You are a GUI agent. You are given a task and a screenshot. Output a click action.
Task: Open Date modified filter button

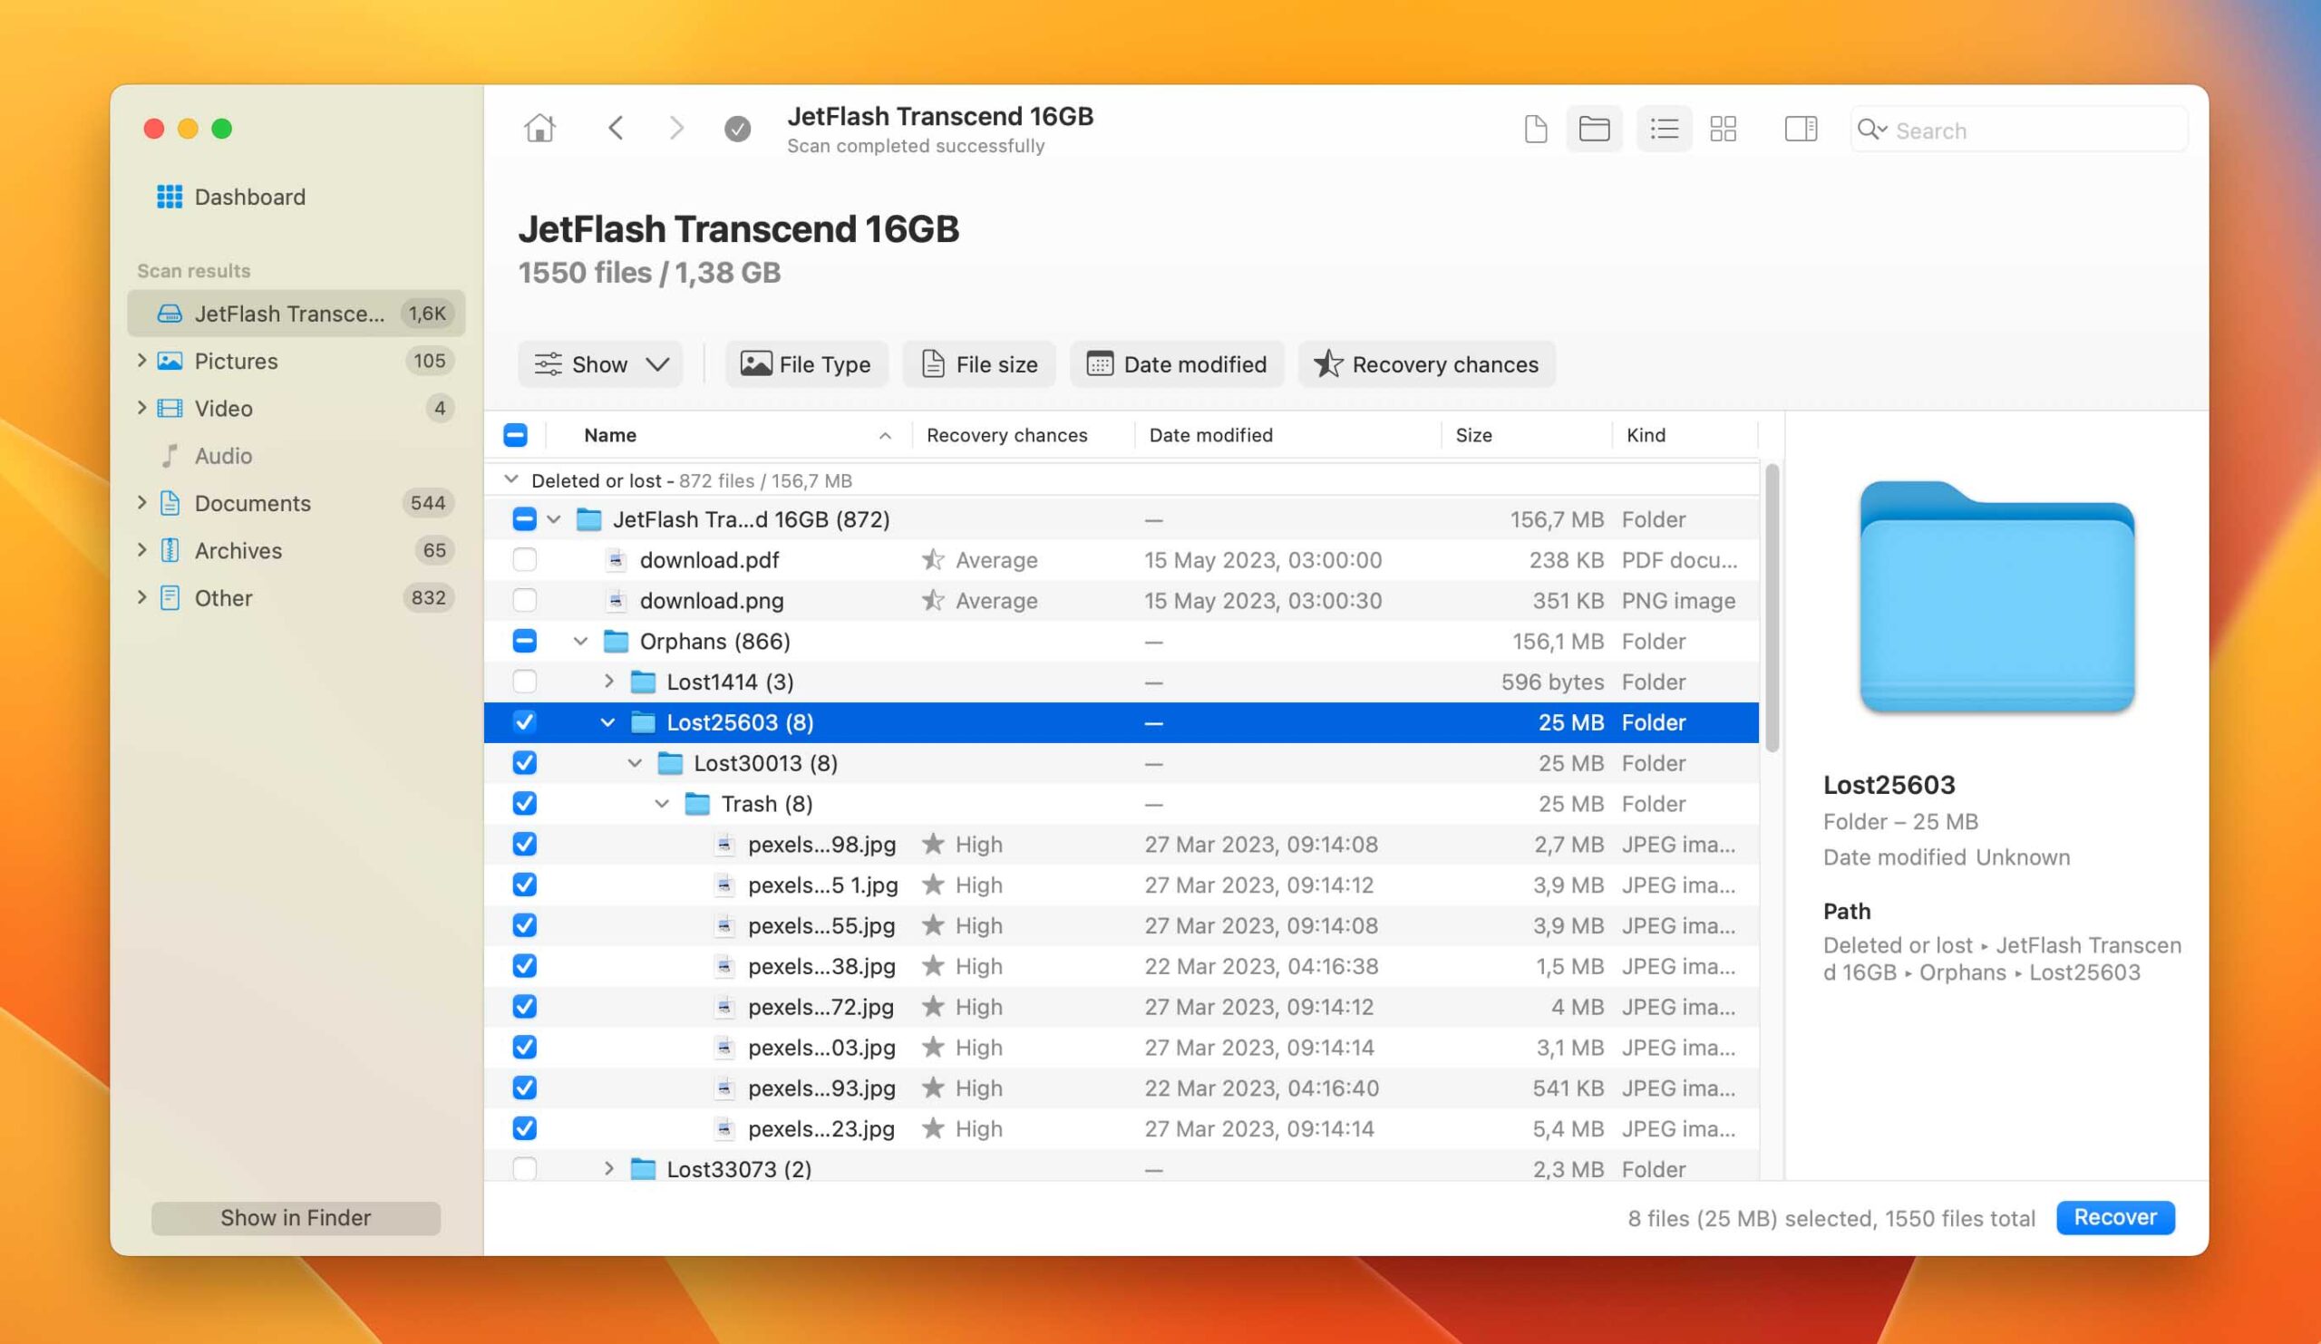(1176, 364)
